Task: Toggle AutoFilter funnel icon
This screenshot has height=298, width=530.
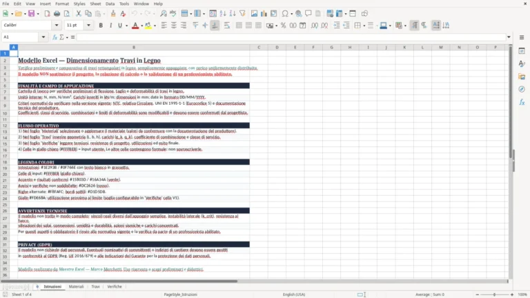Action: (242, 14)
